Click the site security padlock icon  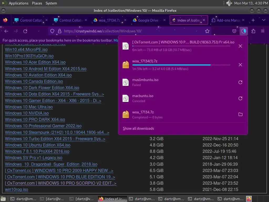[x=60, y=31]
